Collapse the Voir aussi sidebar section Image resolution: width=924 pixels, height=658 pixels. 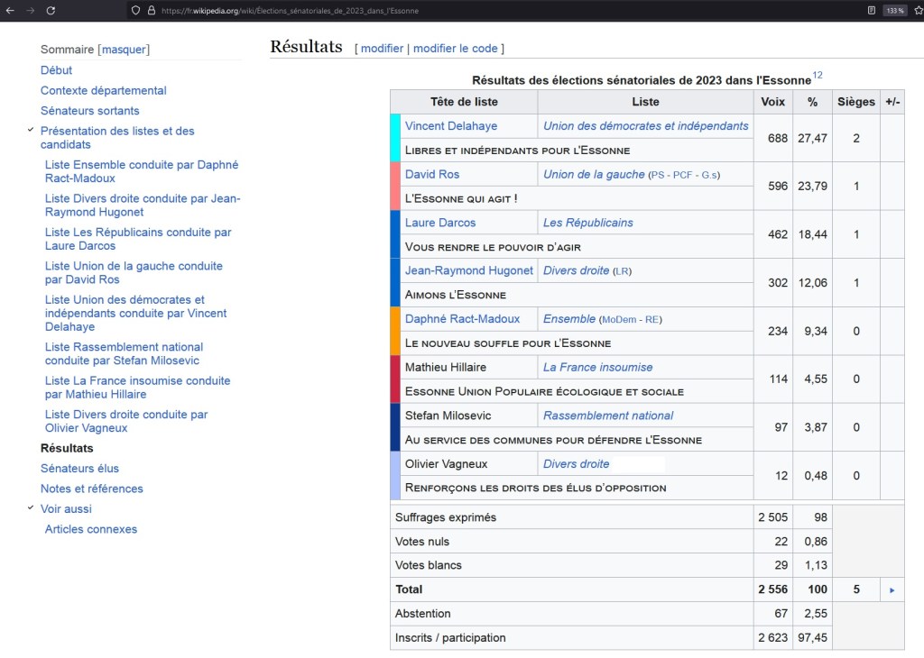pos(31,508)
